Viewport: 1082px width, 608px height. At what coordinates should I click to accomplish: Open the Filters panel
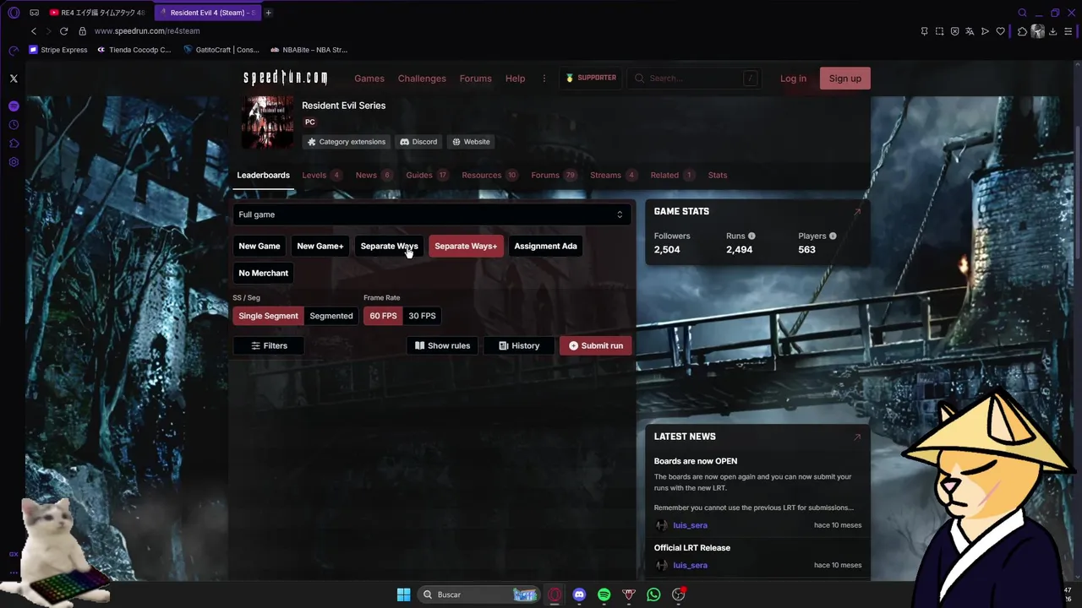[269, 345]
